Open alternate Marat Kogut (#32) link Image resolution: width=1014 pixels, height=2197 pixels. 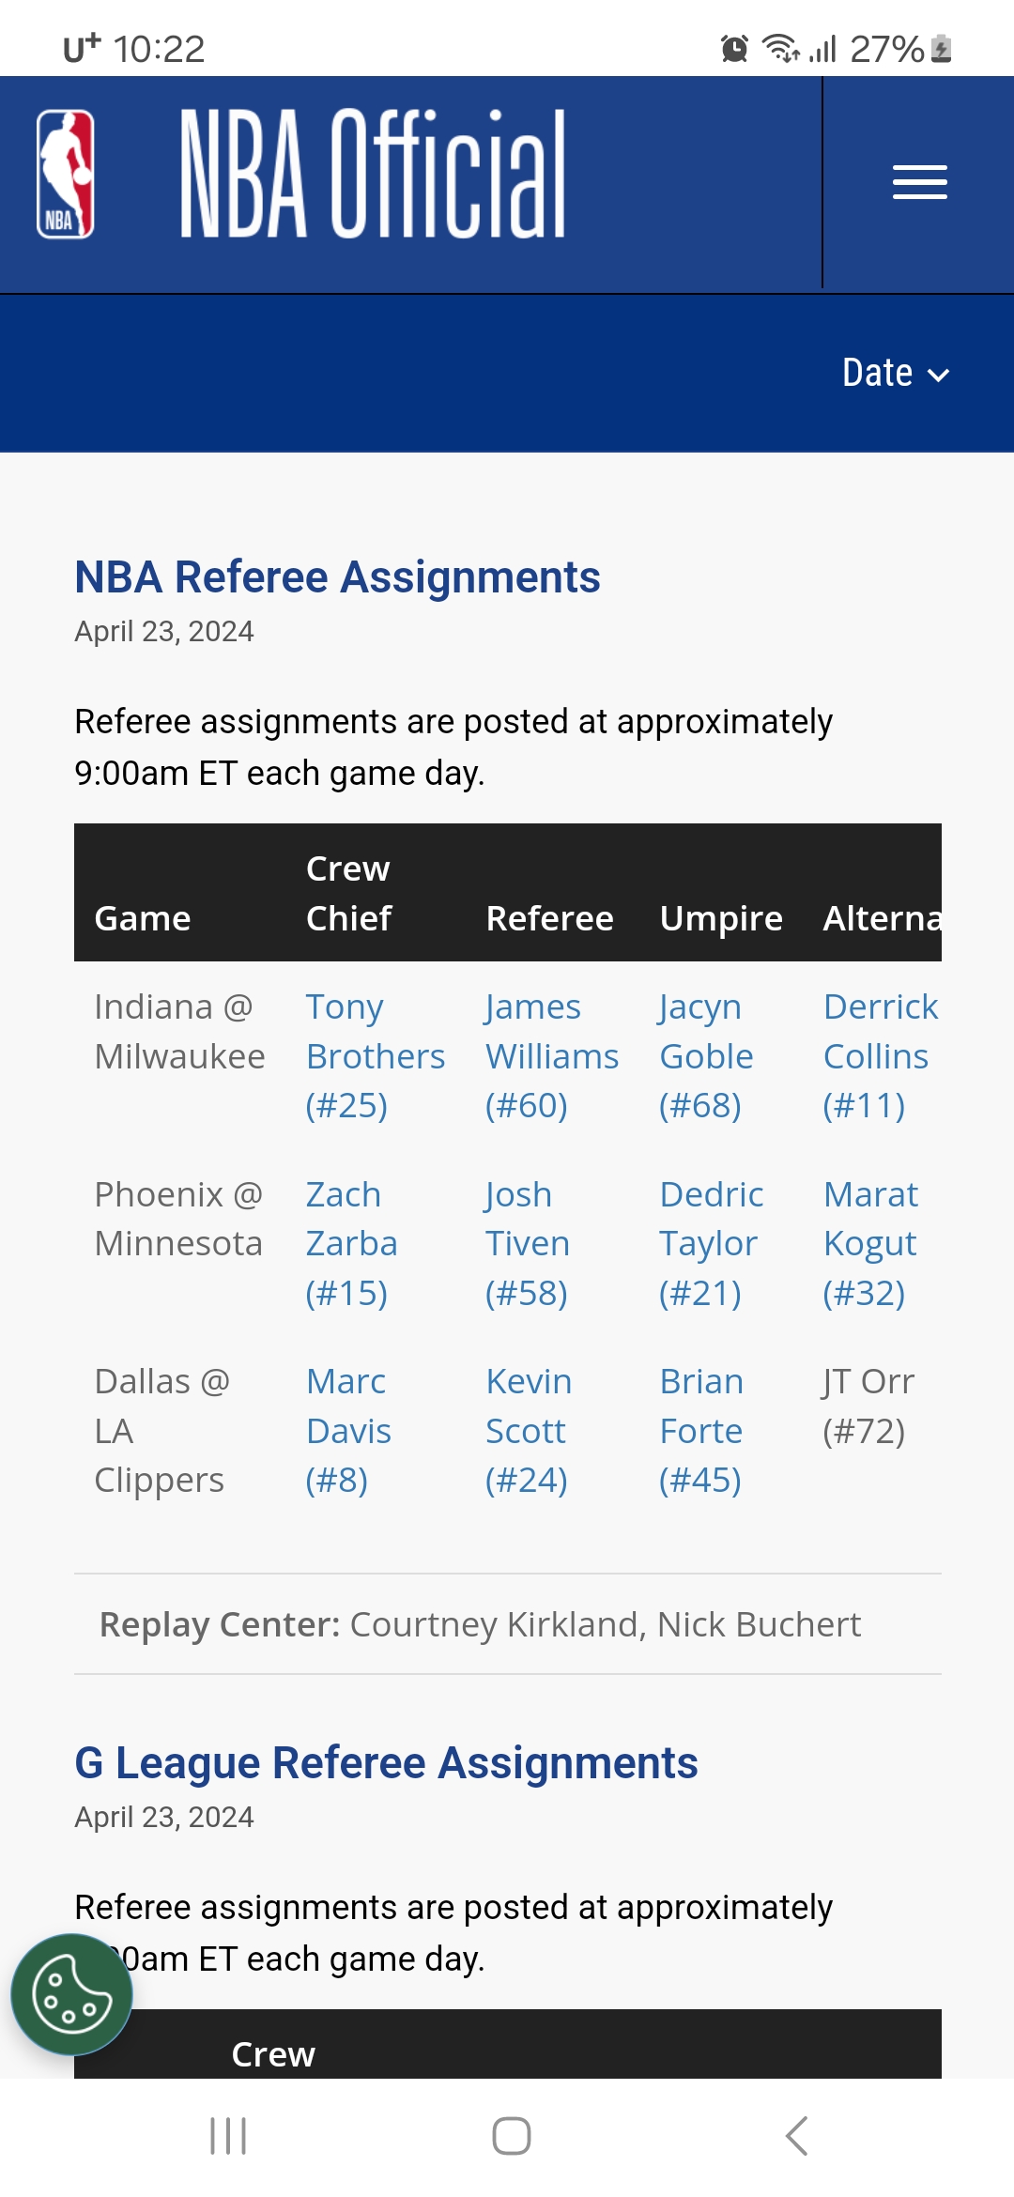870,1243
